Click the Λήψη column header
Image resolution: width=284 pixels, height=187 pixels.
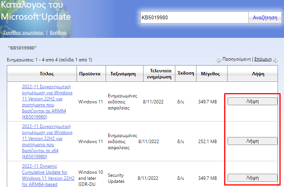pyautogui.click(x=253, y=73)
